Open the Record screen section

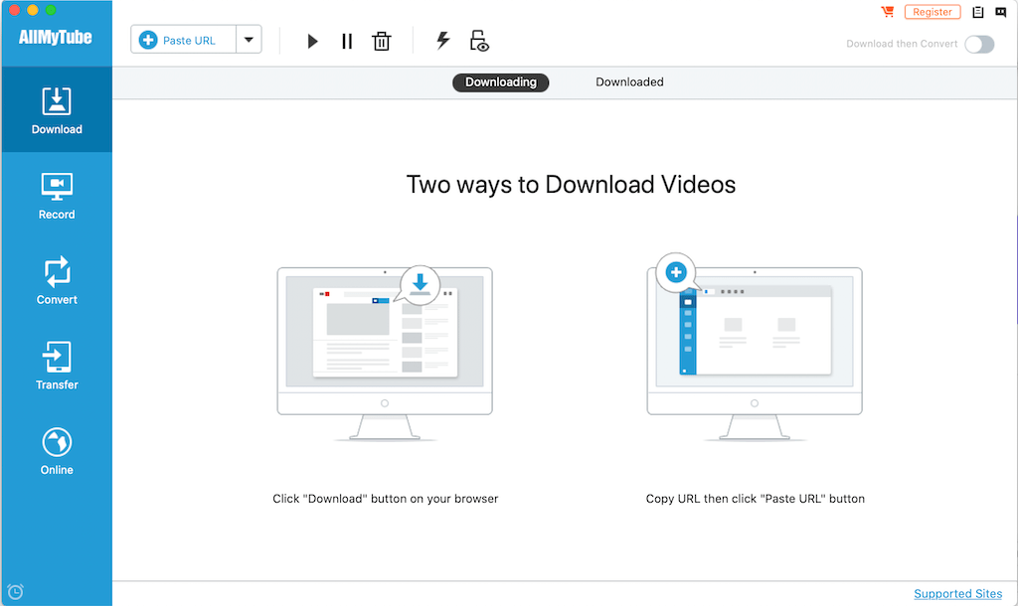(x=57, y=196)
